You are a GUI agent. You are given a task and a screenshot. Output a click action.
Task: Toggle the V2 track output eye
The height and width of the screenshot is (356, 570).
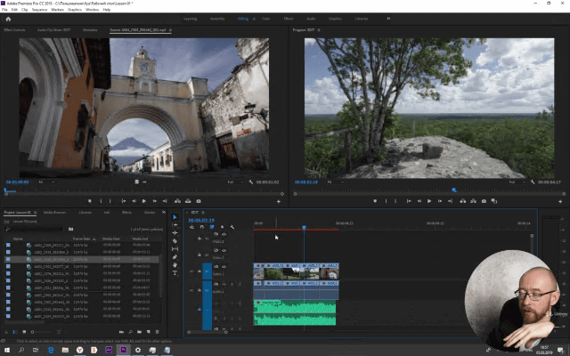224,250
